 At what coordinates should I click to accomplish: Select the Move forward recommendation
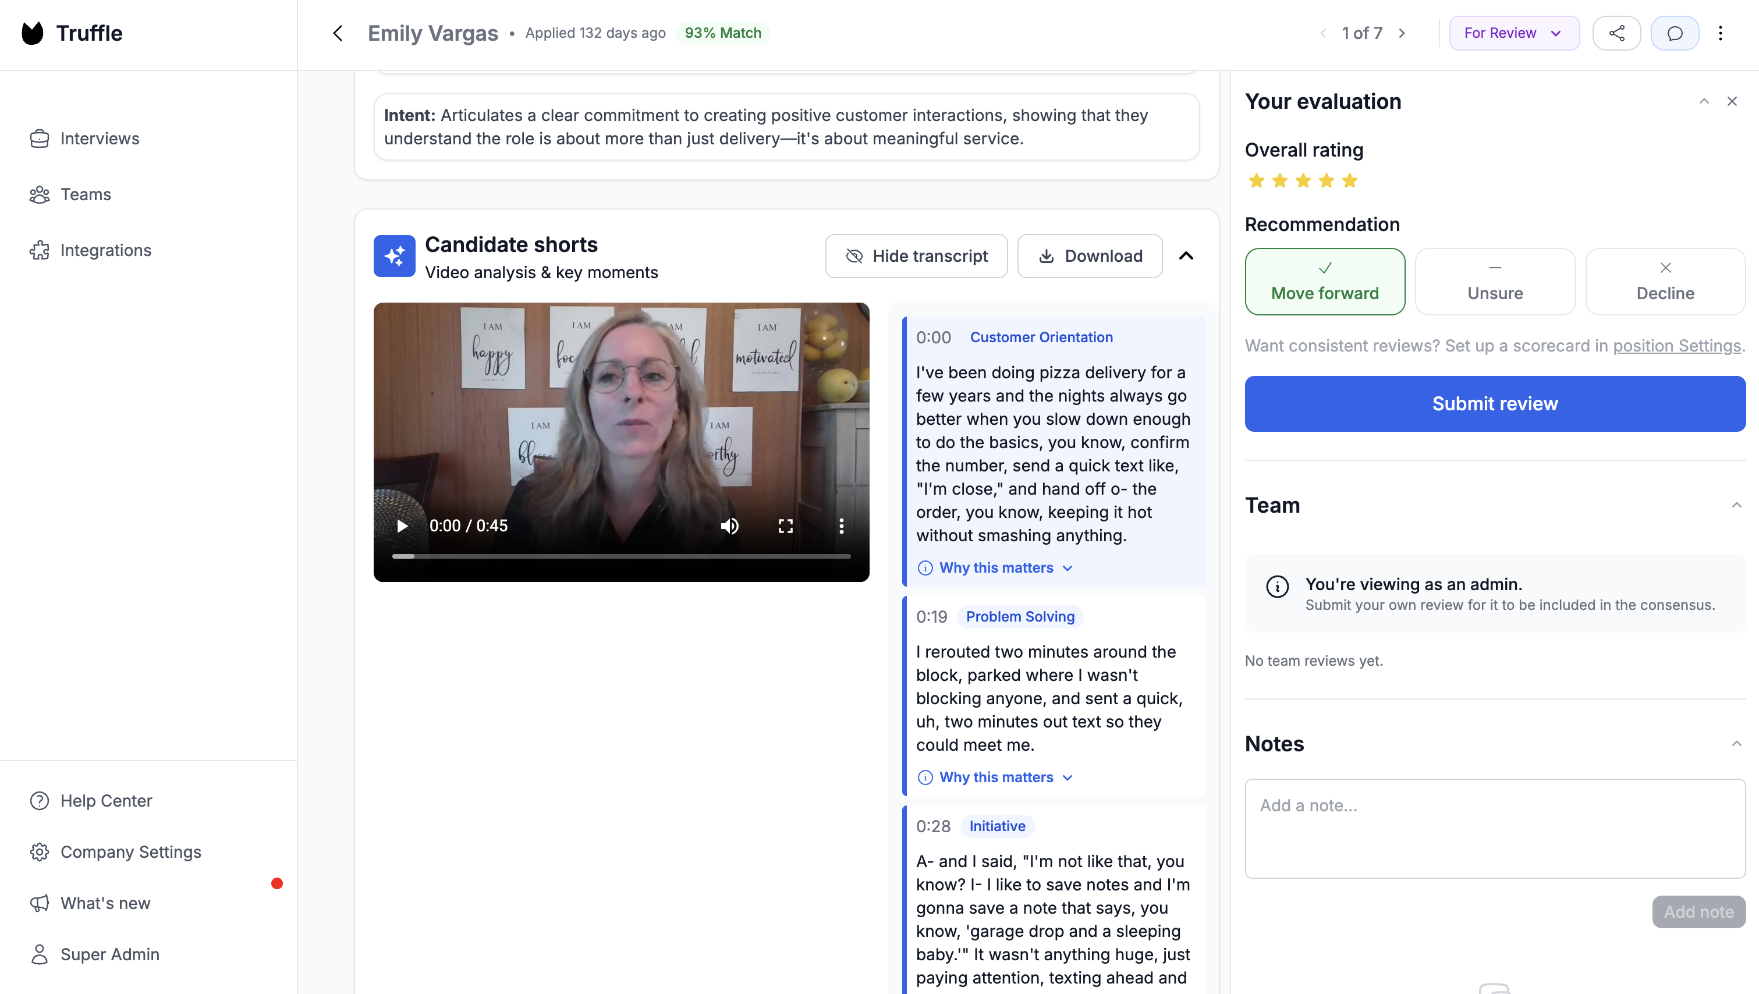tap(1325, 282)
